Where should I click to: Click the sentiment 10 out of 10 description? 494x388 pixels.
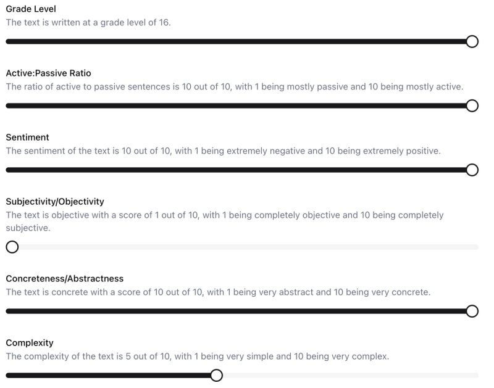tap(223, 151)
